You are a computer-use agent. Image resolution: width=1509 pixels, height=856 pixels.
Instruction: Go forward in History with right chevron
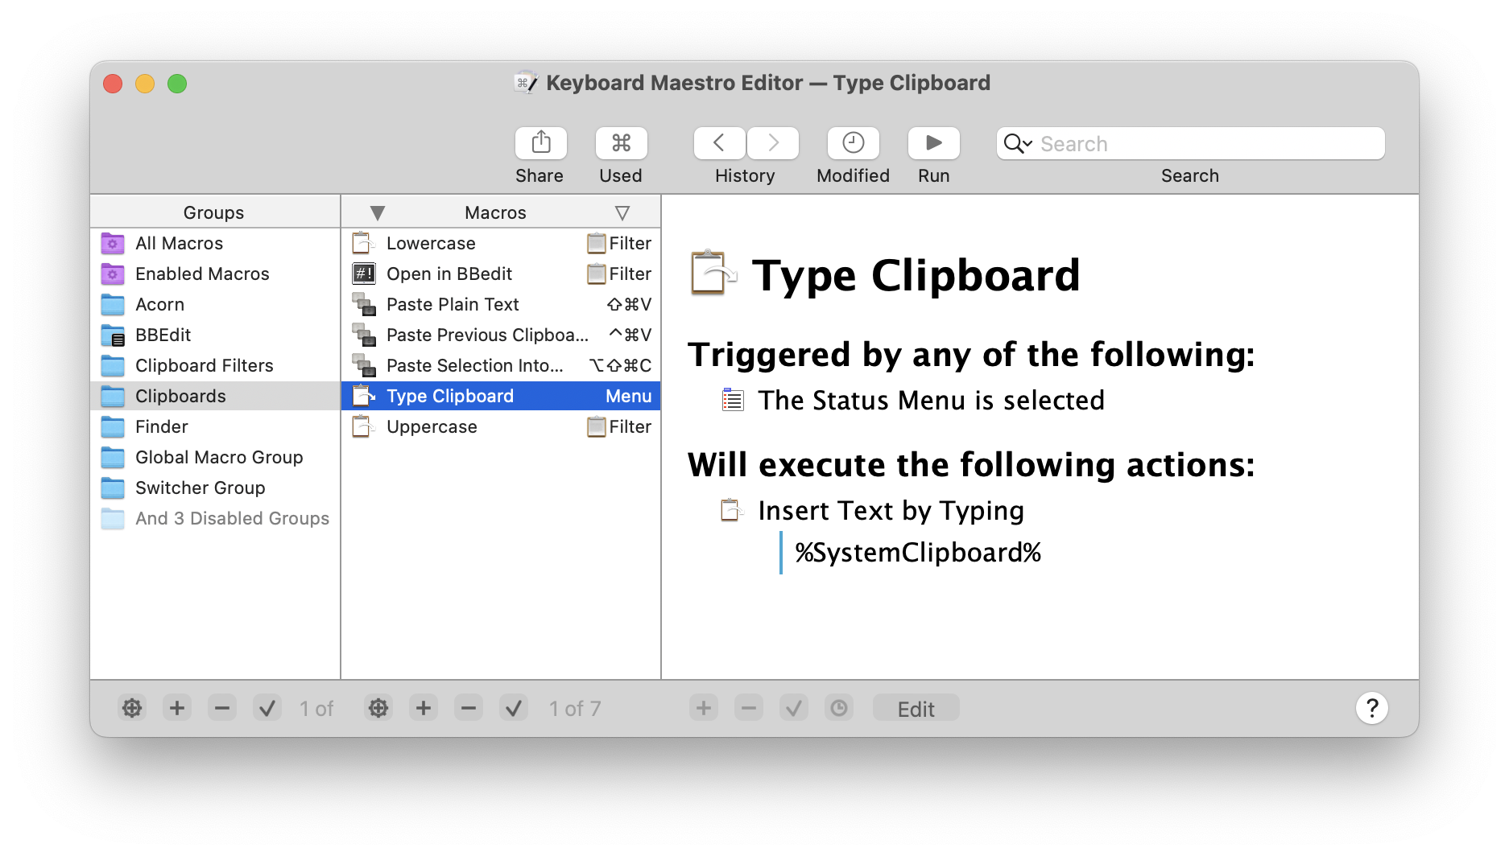(x=773, y=143)
